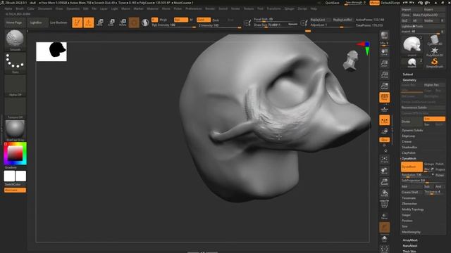Click the Frame mesh icon
The height and width of the screenshot is (253, 451).
click(x=384, y=160)
